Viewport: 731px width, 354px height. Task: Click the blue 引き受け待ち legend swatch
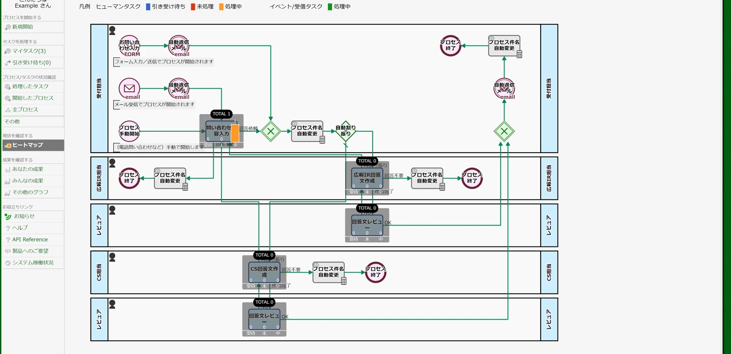click(x=148, y=7)
